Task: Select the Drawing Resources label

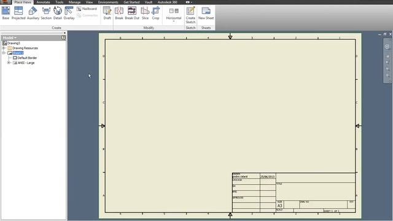Action: point(25,48)
